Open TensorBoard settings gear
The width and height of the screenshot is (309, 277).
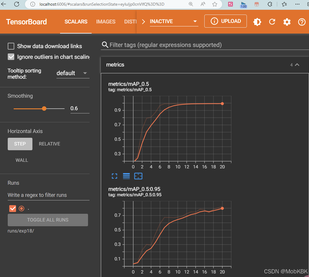(287, 22)
